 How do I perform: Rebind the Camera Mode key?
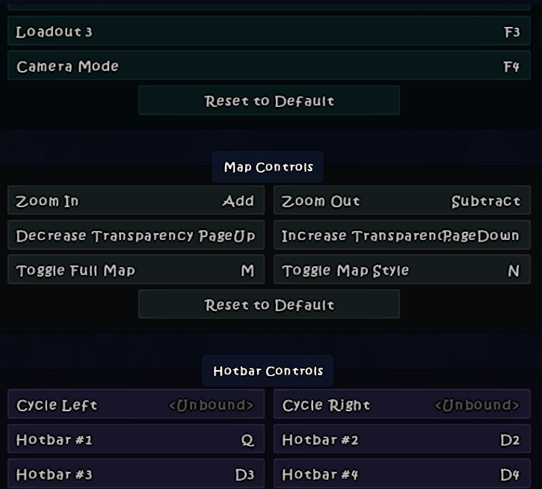point(268,67)
